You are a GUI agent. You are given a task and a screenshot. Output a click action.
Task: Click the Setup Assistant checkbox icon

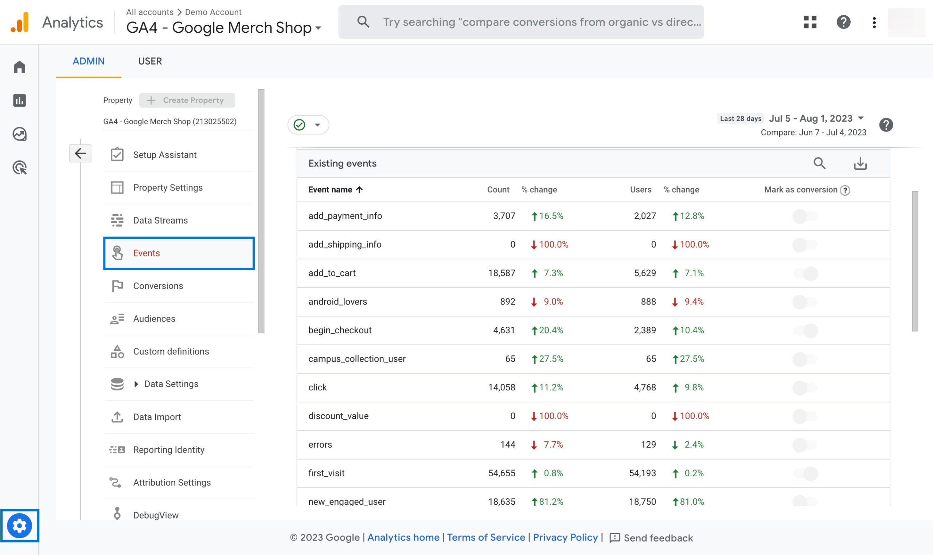tap(117, 154)
